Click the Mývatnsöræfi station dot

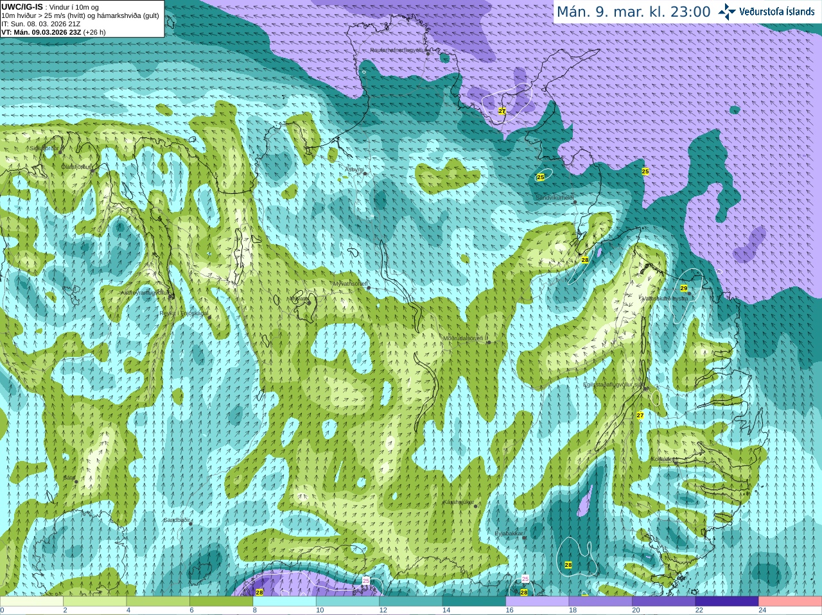[369, 288]
